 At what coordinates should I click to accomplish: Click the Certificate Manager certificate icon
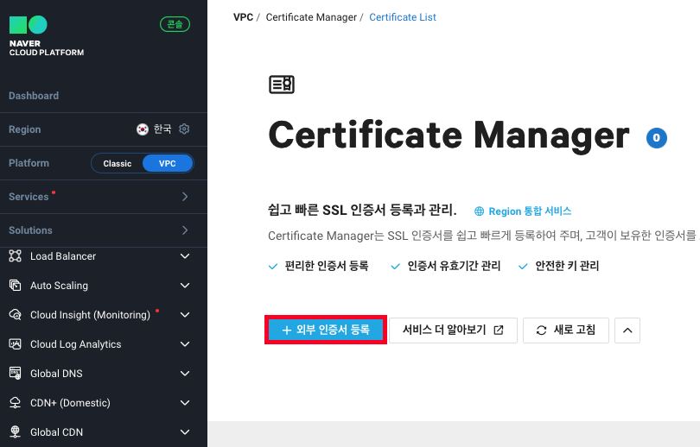[x=282, y=85]
